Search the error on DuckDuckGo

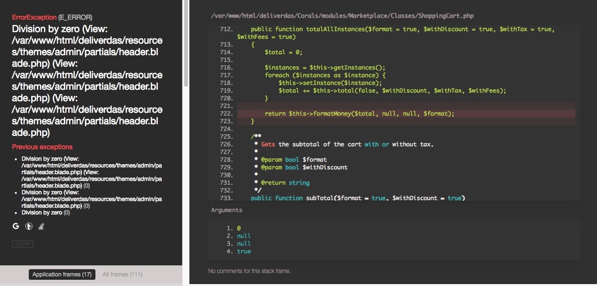coord(29,226)
